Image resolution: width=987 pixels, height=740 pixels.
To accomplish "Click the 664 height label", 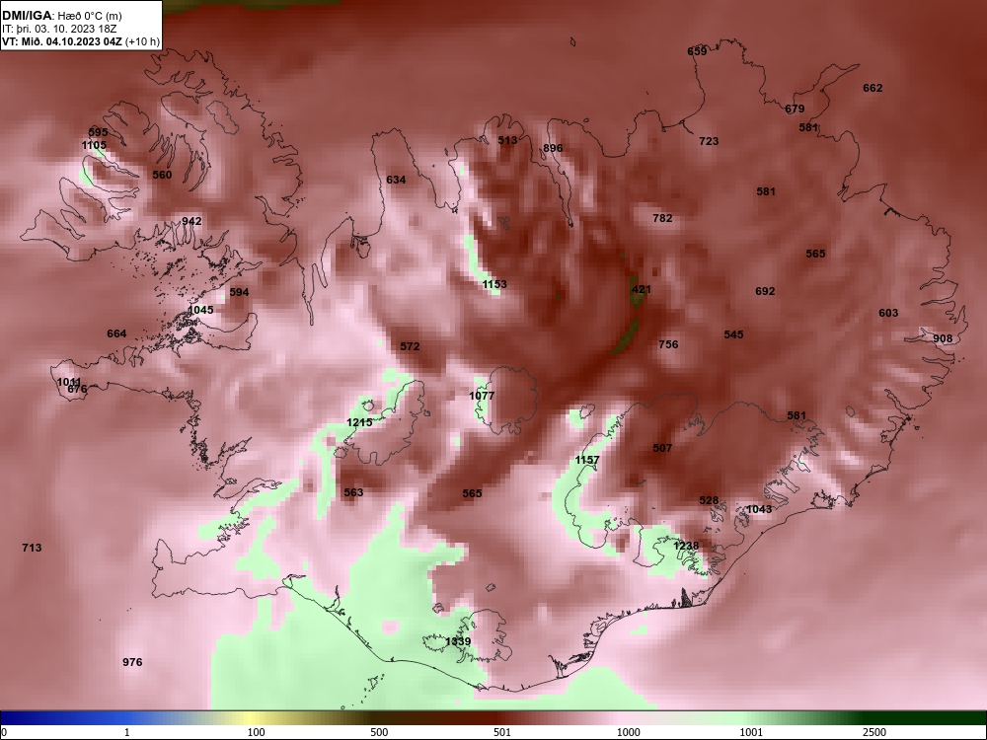I will click(116, 334).
